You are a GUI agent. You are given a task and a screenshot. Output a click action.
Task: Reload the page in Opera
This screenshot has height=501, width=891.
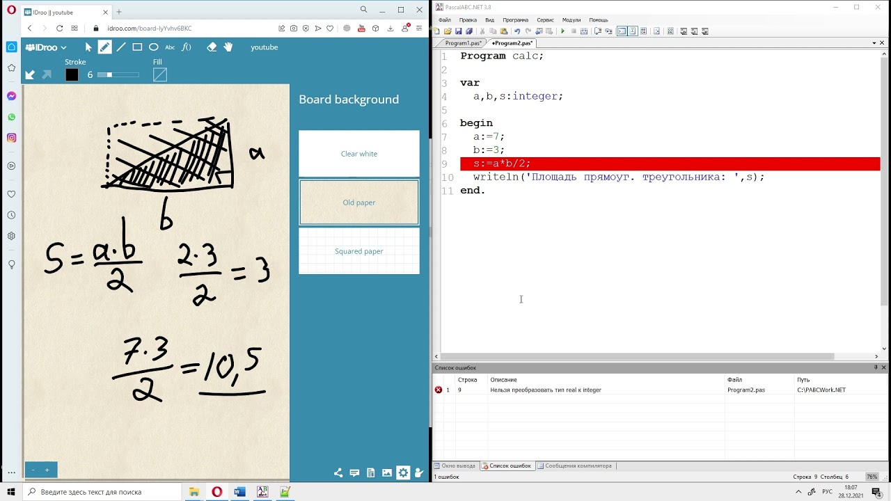pyautogui.click(x=59, y=29)
